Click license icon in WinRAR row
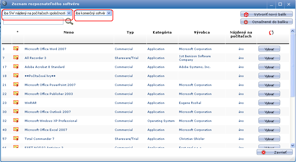 click(x=16, y=102)
